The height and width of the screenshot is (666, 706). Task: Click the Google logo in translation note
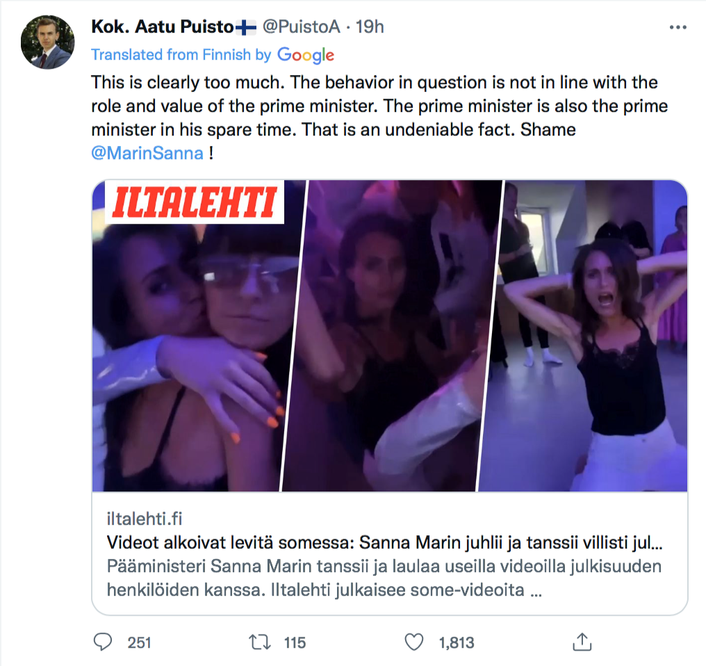[x=306, y=55]
